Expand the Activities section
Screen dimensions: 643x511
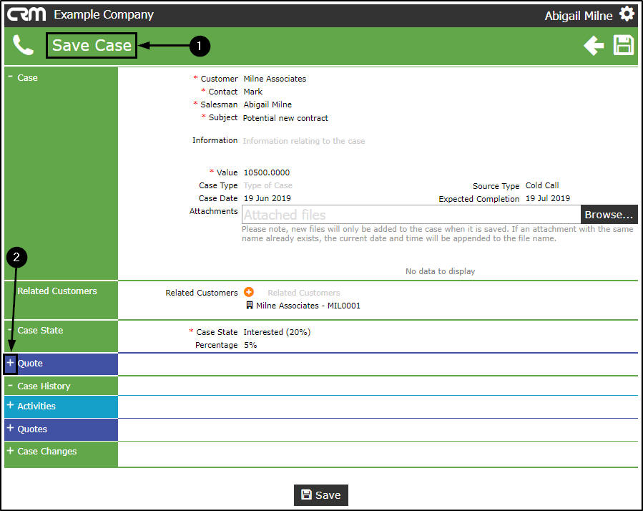[x=10, y=406]
